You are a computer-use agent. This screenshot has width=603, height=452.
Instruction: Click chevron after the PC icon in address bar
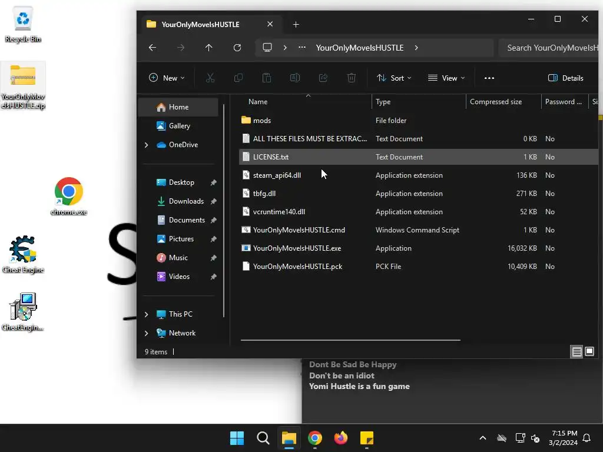(285, 48)
